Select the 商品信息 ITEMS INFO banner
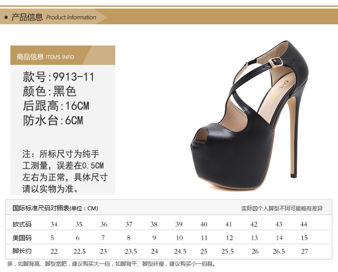The image size is (338, 272). (x=46, y=57)
